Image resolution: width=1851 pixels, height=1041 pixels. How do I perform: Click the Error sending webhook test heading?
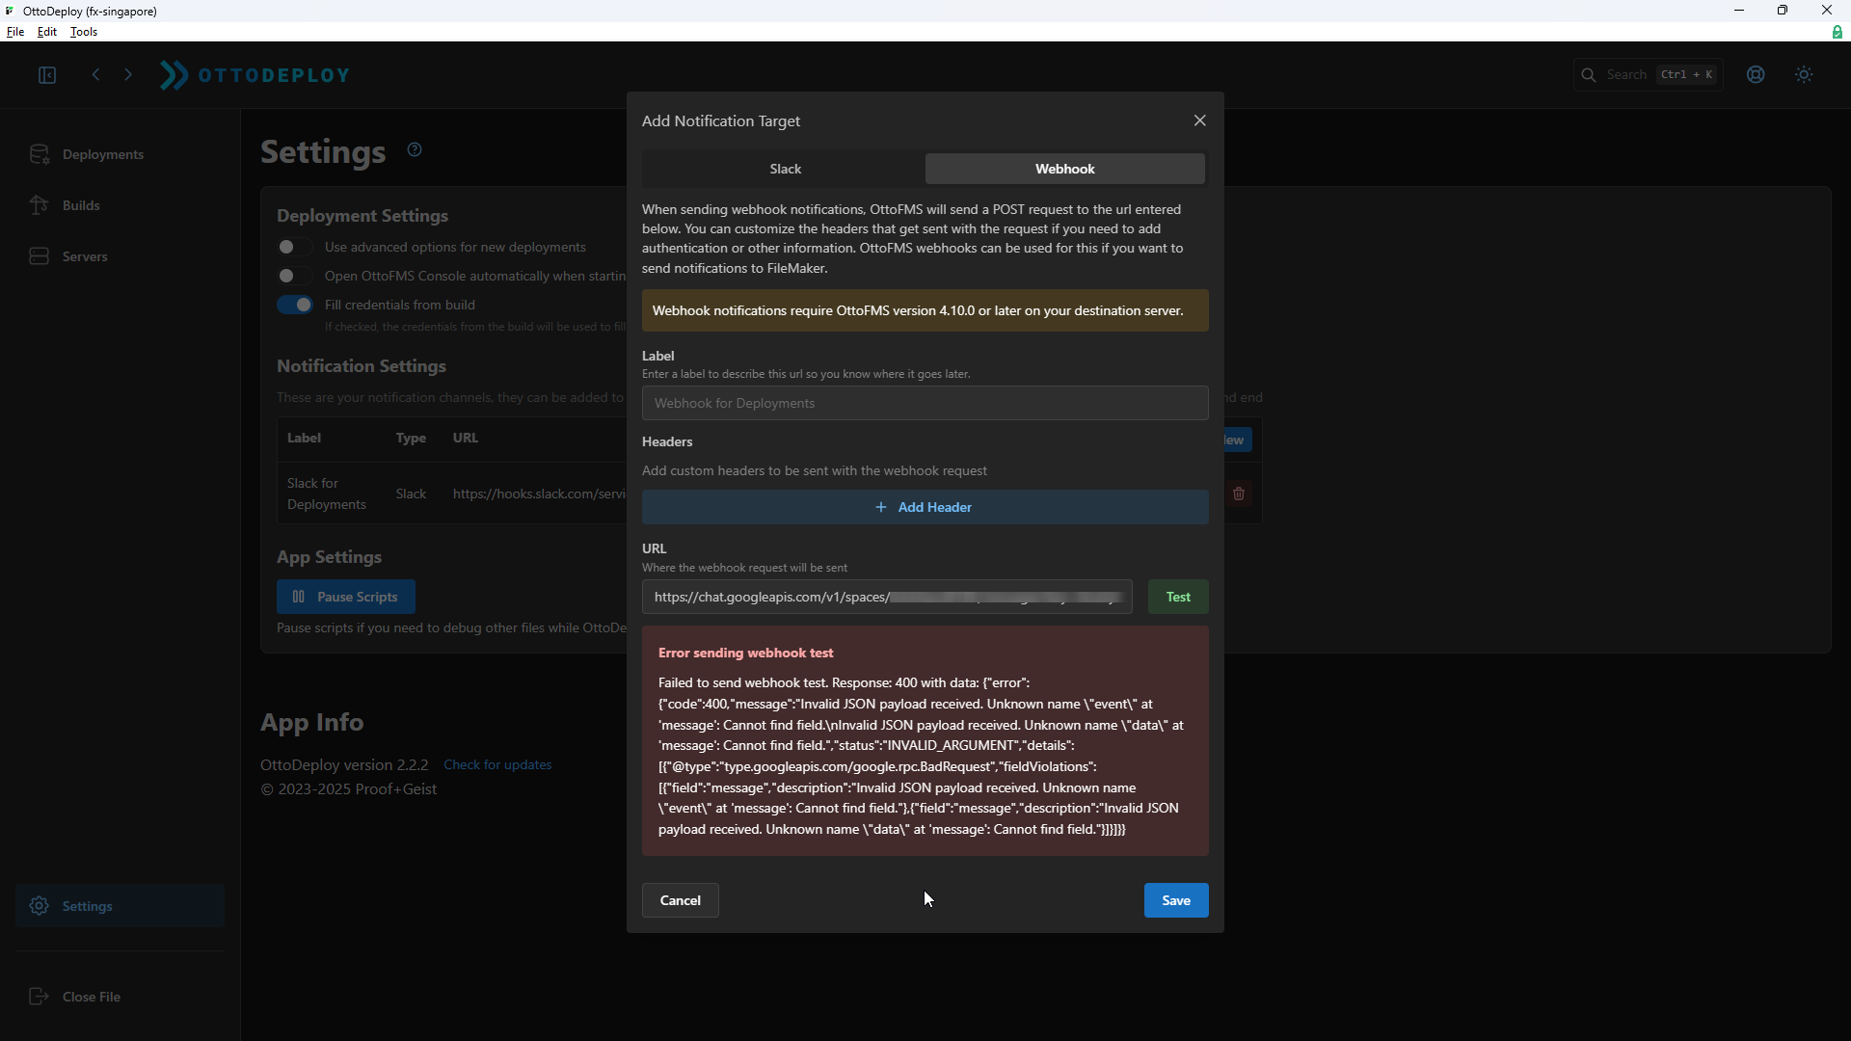tap(746, 653)
